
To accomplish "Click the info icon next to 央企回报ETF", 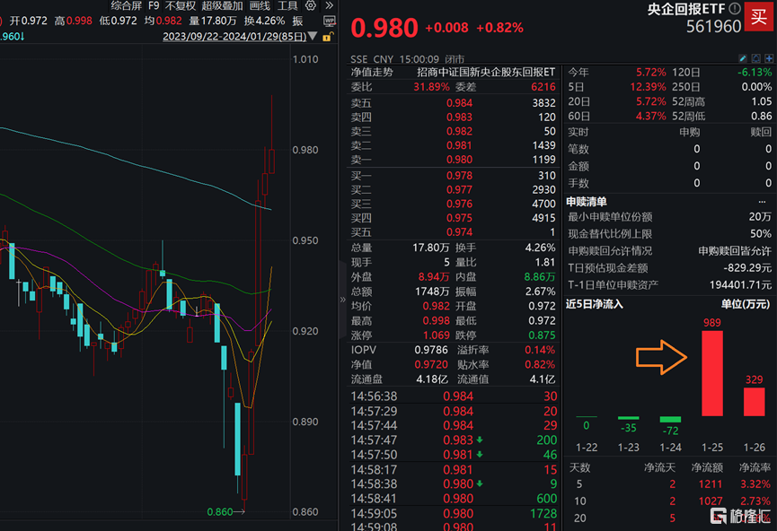I will tap(735, 8).
